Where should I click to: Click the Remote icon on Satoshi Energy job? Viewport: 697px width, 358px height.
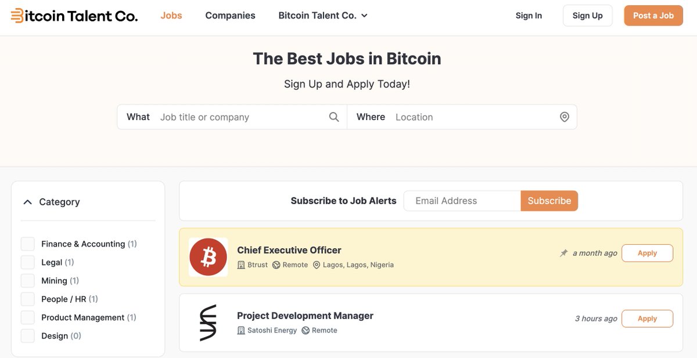(x=306, y=330)
